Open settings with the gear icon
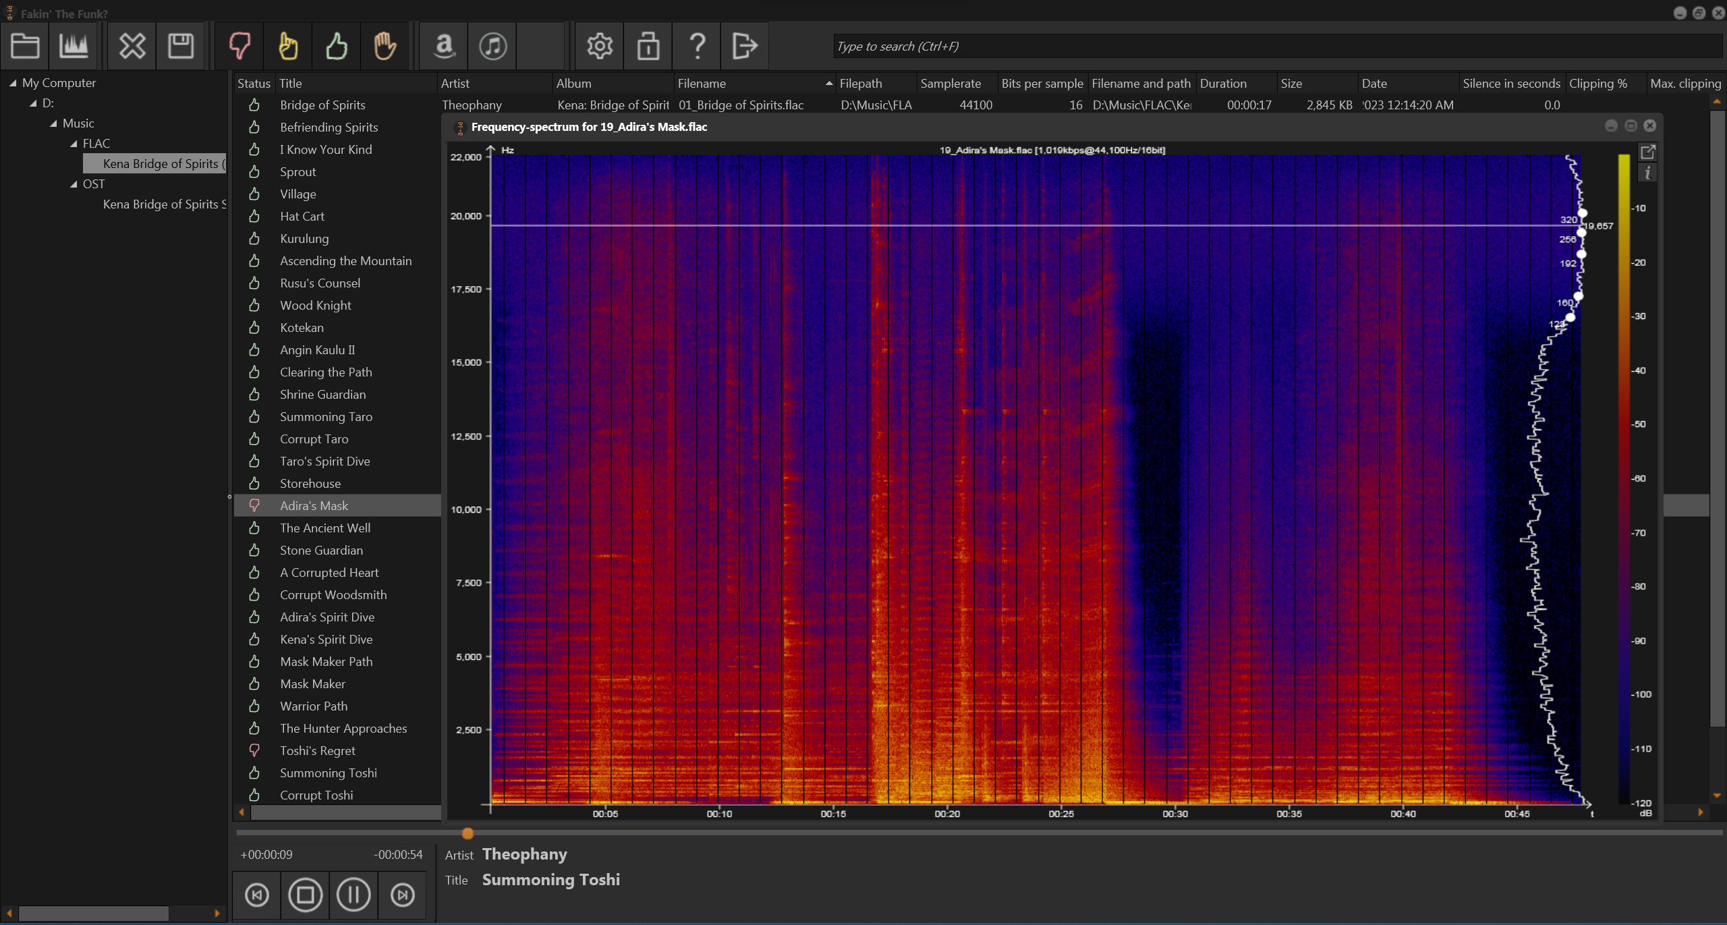This screenshot has width=1727, height=925. pyautogui.click(x=599, y=46)
